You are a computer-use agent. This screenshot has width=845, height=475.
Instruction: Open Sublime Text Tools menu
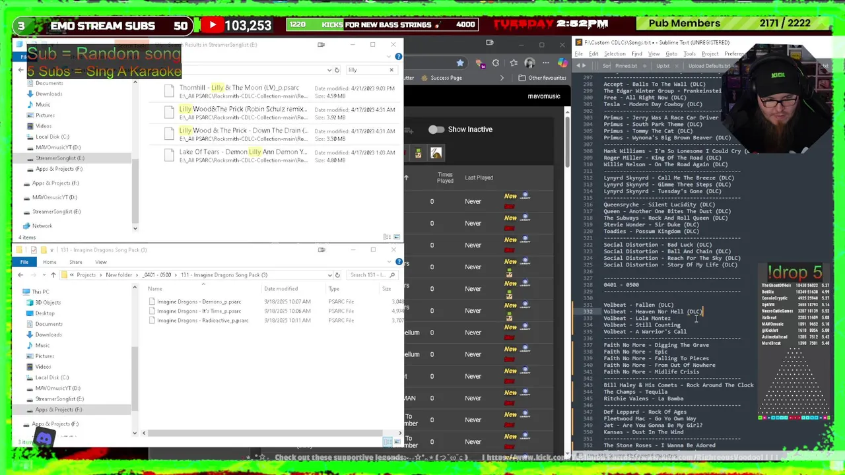(689, 54)
